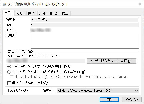Close the スリープ解除 properties dialog
The height and width of the screenshot is (104, 144).
pyautogui.click(x=140, y=4)
